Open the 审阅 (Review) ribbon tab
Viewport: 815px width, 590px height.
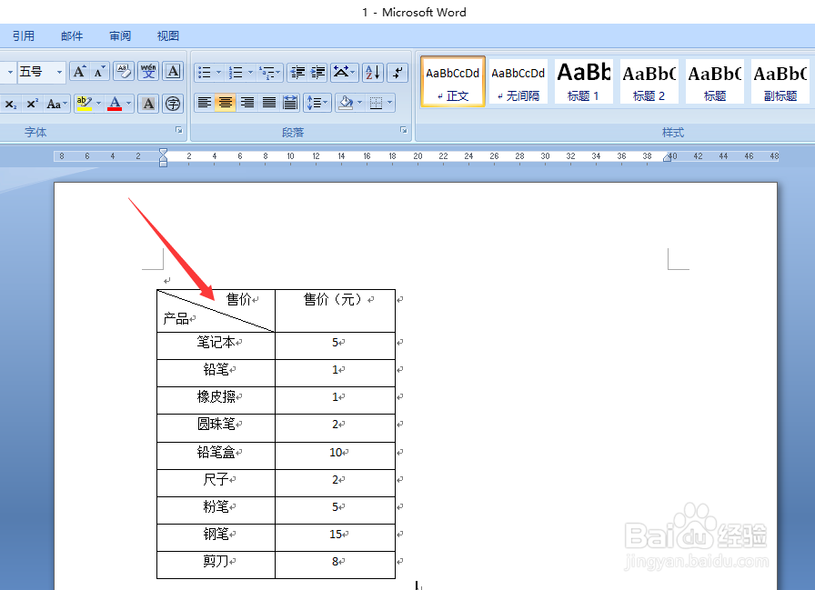click(x=119, y=35)
